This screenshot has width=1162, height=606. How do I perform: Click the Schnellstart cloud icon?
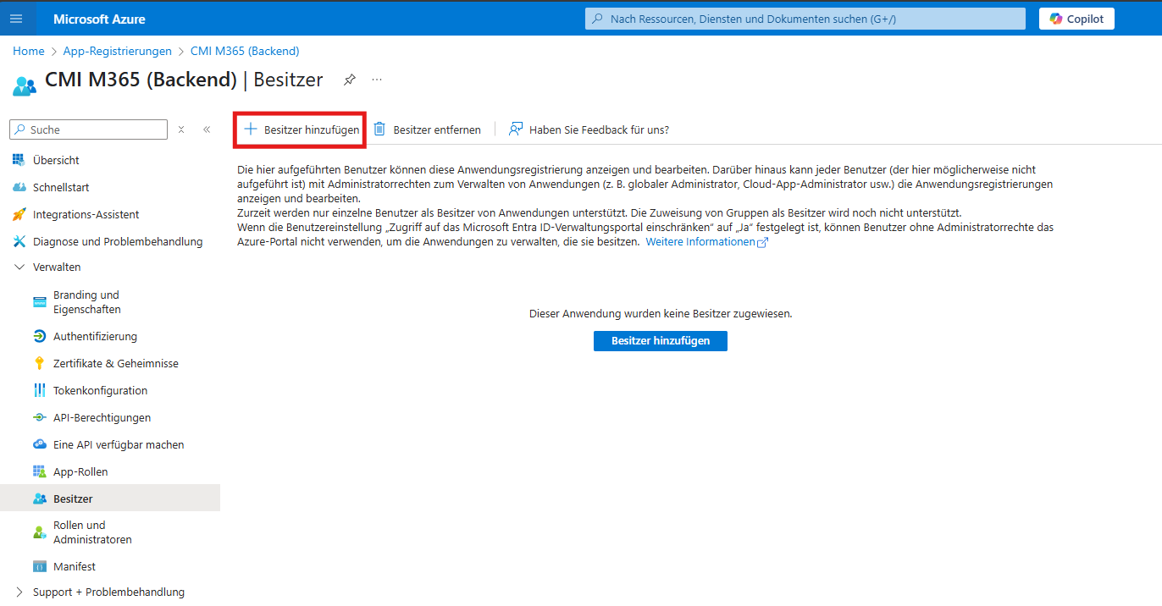coord(19,187)
